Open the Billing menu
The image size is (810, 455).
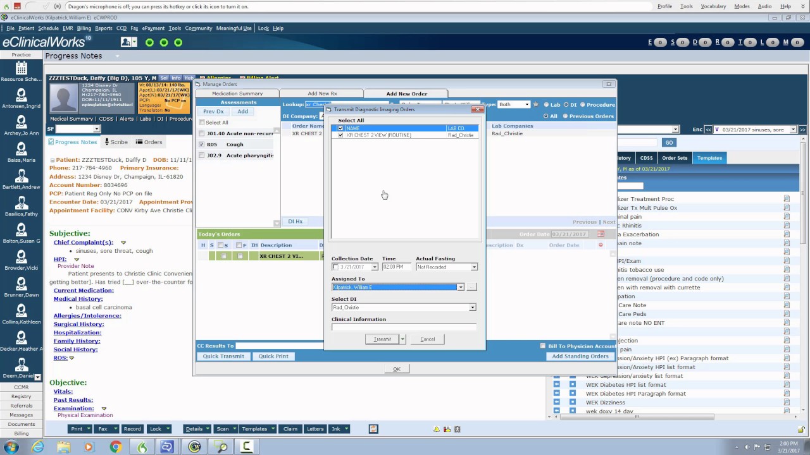[x=84, y=28]
